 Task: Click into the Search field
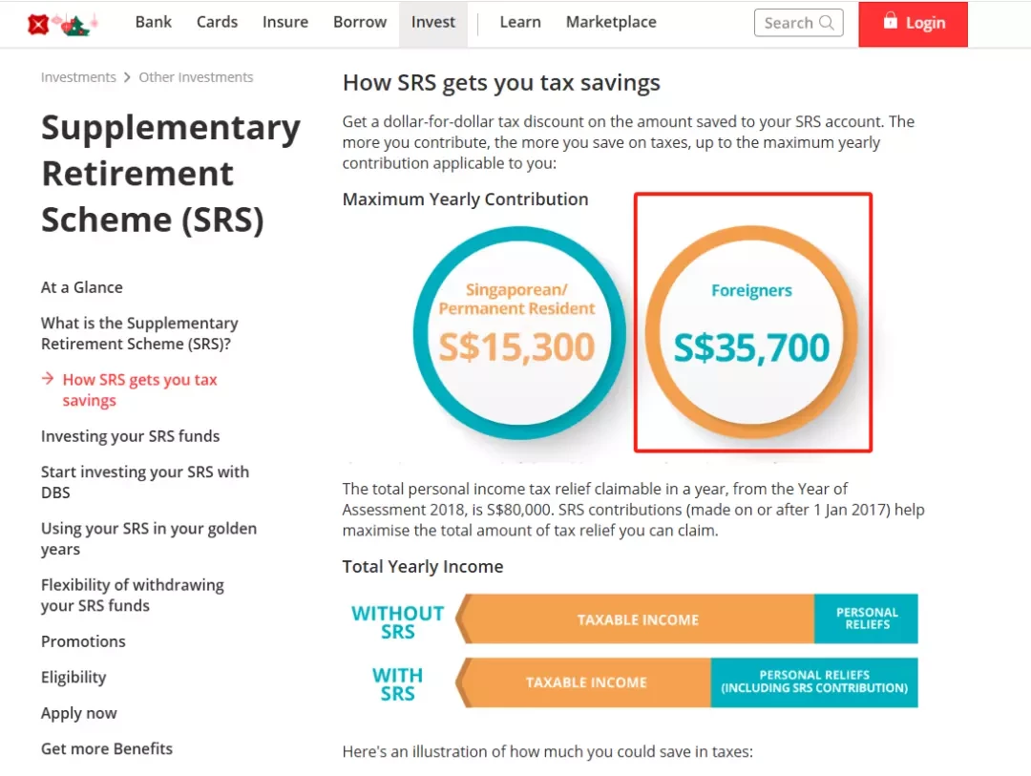[798, 23]
